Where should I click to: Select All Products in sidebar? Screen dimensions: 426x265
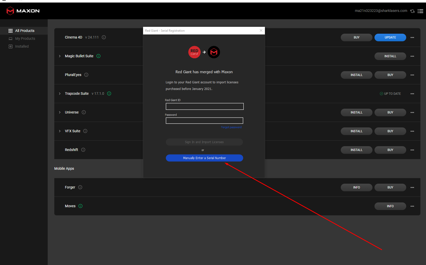[24, 31]
